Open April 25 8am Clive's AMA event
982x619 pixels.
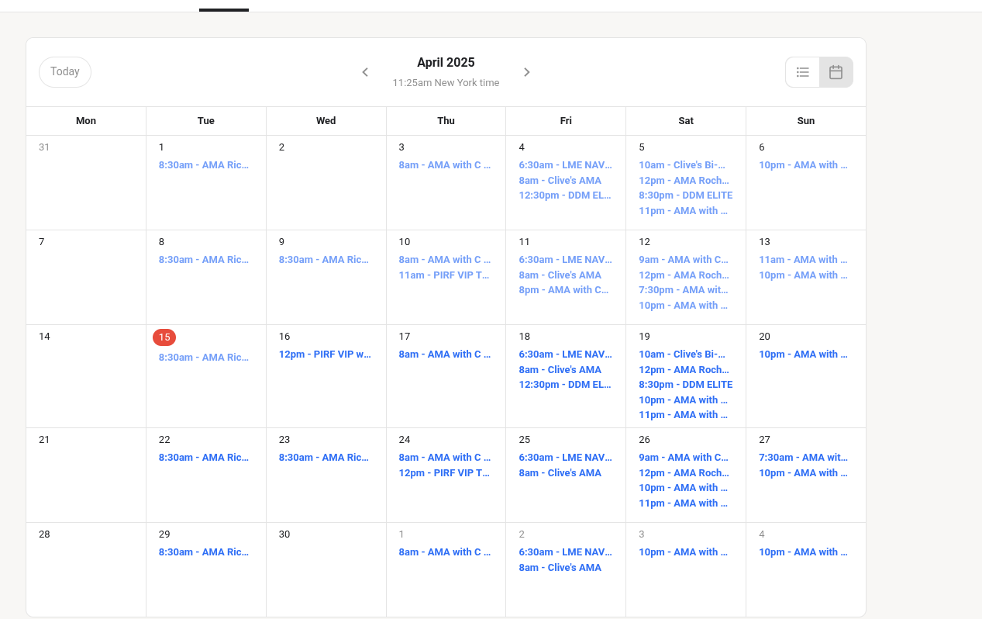[560, 473]
